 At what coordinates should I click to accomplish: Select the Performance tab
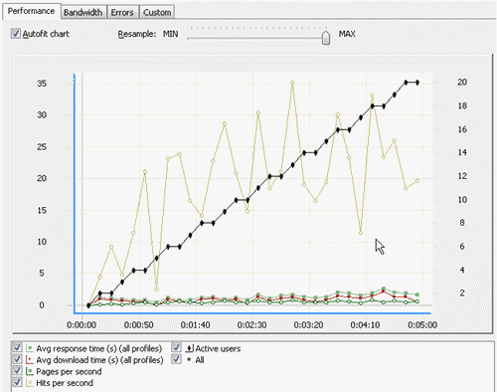pyautogui.click(x=31, y=11)
